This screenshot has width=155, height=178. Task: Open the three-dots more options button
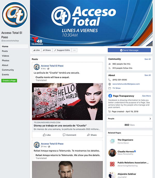pyautogui.click(x=74, y=50)
